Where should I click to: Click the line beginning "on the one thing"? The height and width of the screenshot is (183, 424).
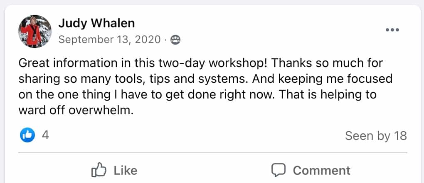(197, 94)
